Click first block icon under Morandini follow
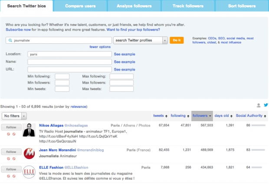The width and height of the screenshot is (269, 184). 9,159
